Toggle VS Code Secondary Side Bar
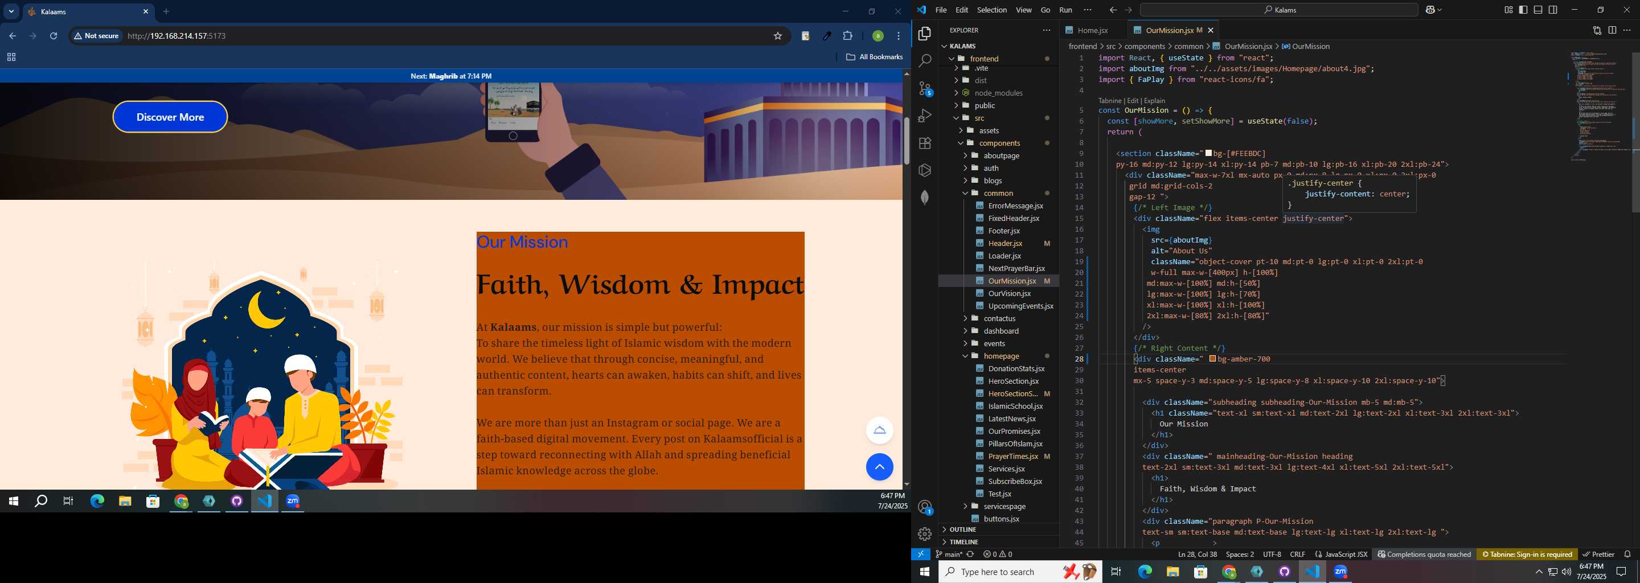Viewport: 1640px width, 583px height. pos(1553,10)
